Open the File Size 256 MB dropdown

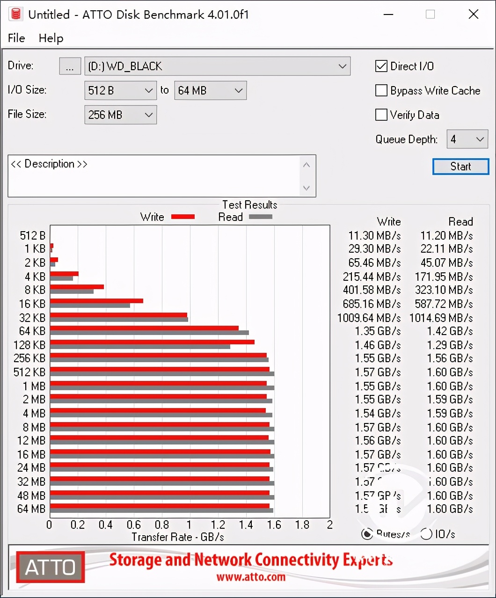(120, 115)
